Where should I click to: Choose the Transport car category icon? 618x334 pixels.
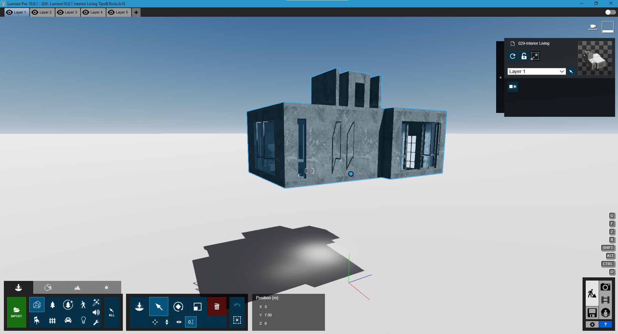click(68, 320)
